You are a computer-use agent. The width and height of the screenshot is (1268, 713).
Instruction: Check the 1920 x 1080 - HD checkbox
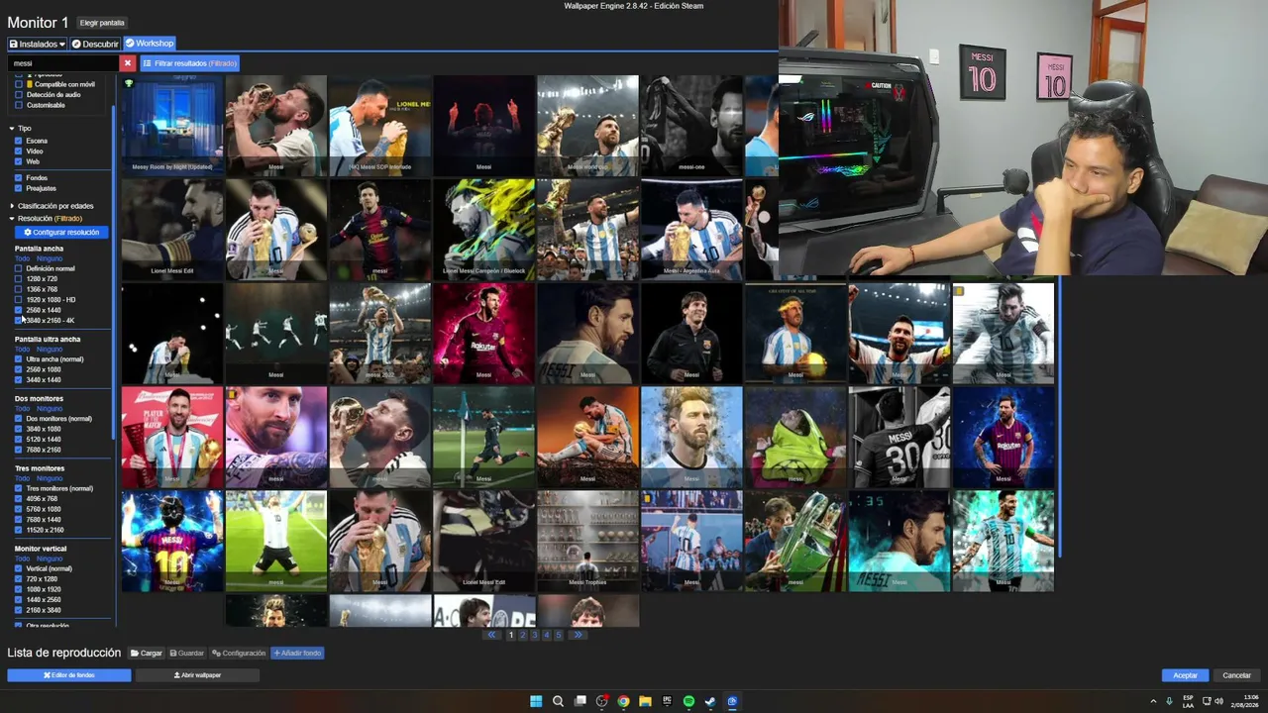18,299
